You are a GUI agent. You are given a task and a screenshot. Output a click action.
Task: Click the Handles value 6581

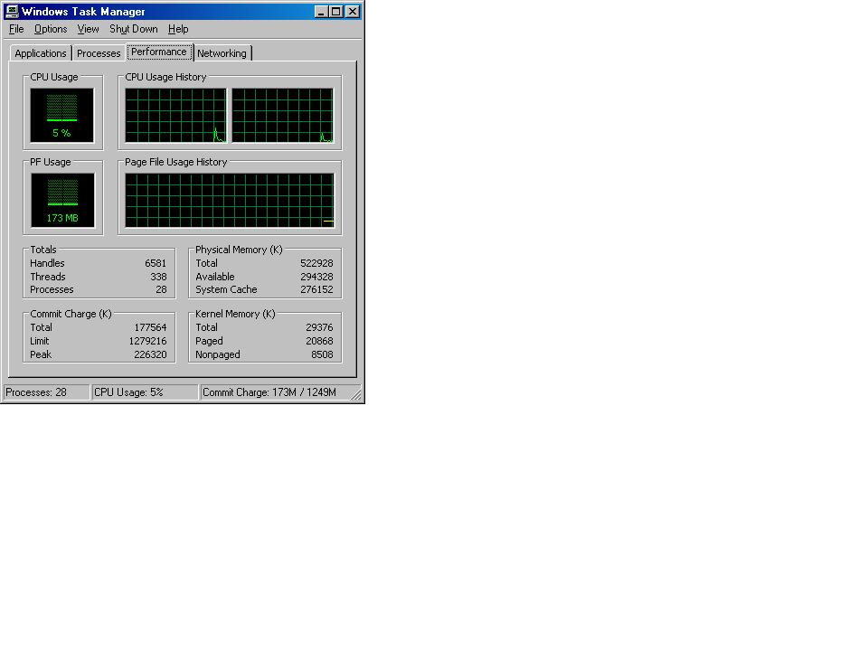pyautogui.click(x=156, y=263)
